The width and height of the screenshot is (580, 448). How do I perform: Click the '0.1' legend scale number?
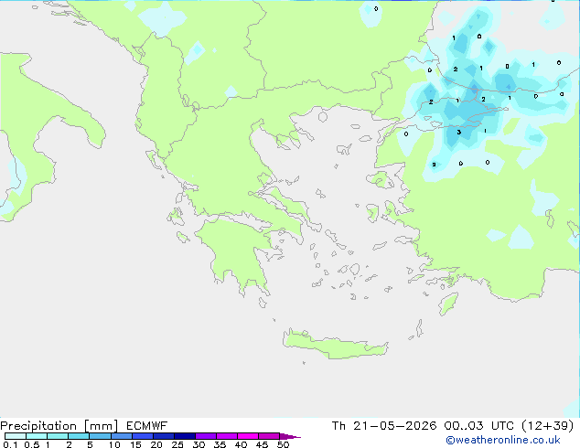click(x=10, y=444)
